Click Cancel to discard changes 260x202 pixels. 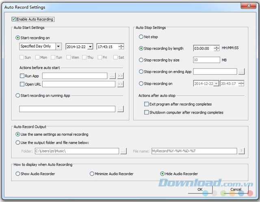[236, 189]
